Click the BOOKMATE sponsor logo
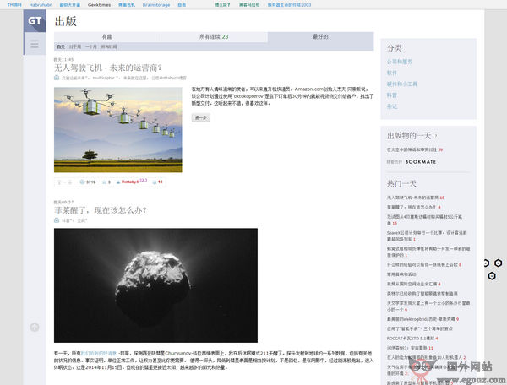This screenshot has height=385, width=507. (421, 162)
